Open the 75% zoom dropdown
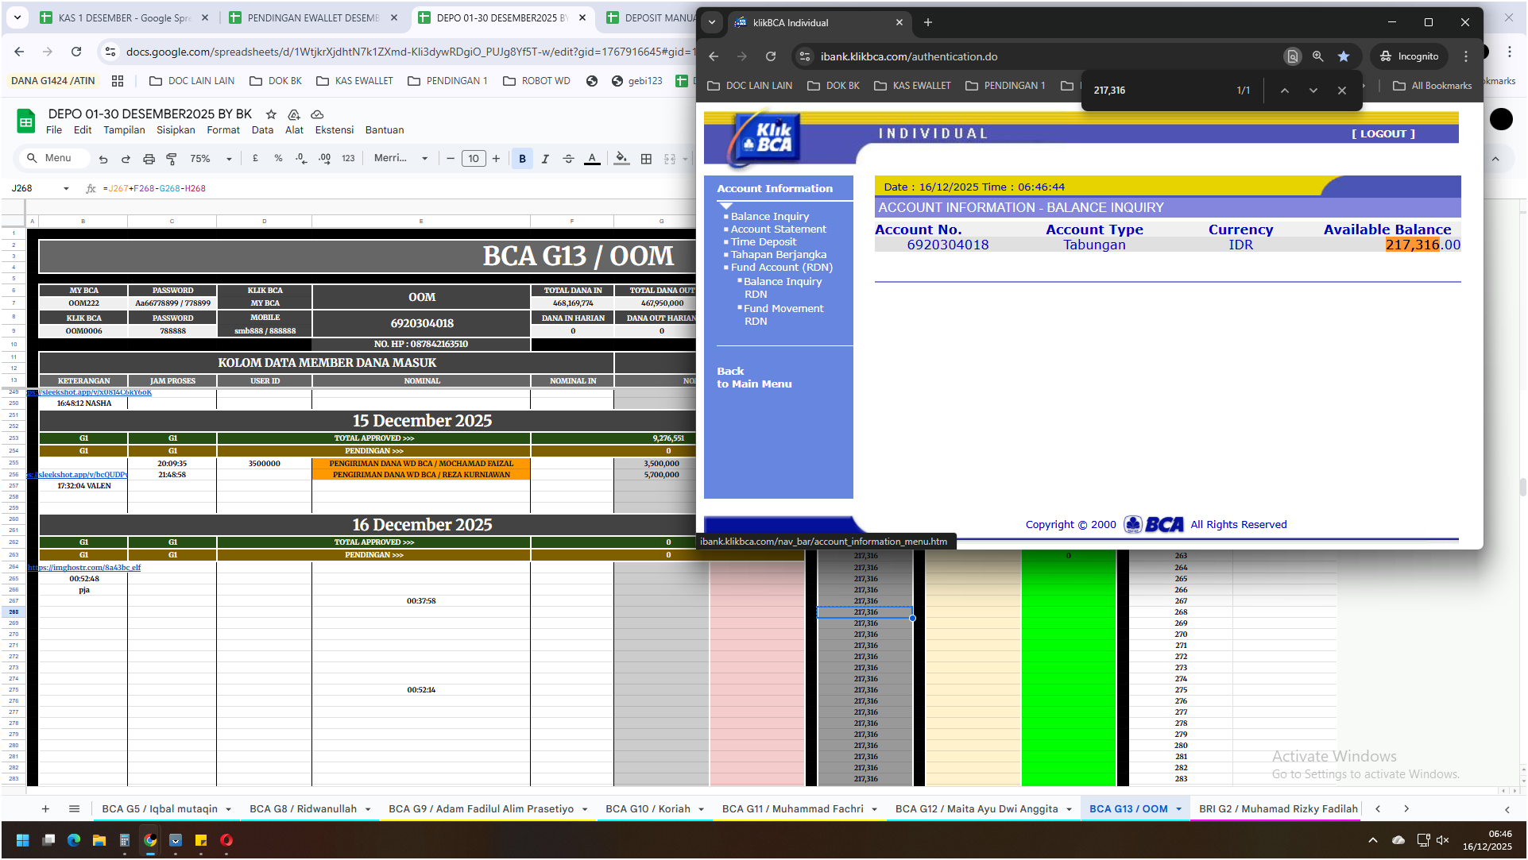Viewport: 1528px width, 860px height. pos(211,159)
